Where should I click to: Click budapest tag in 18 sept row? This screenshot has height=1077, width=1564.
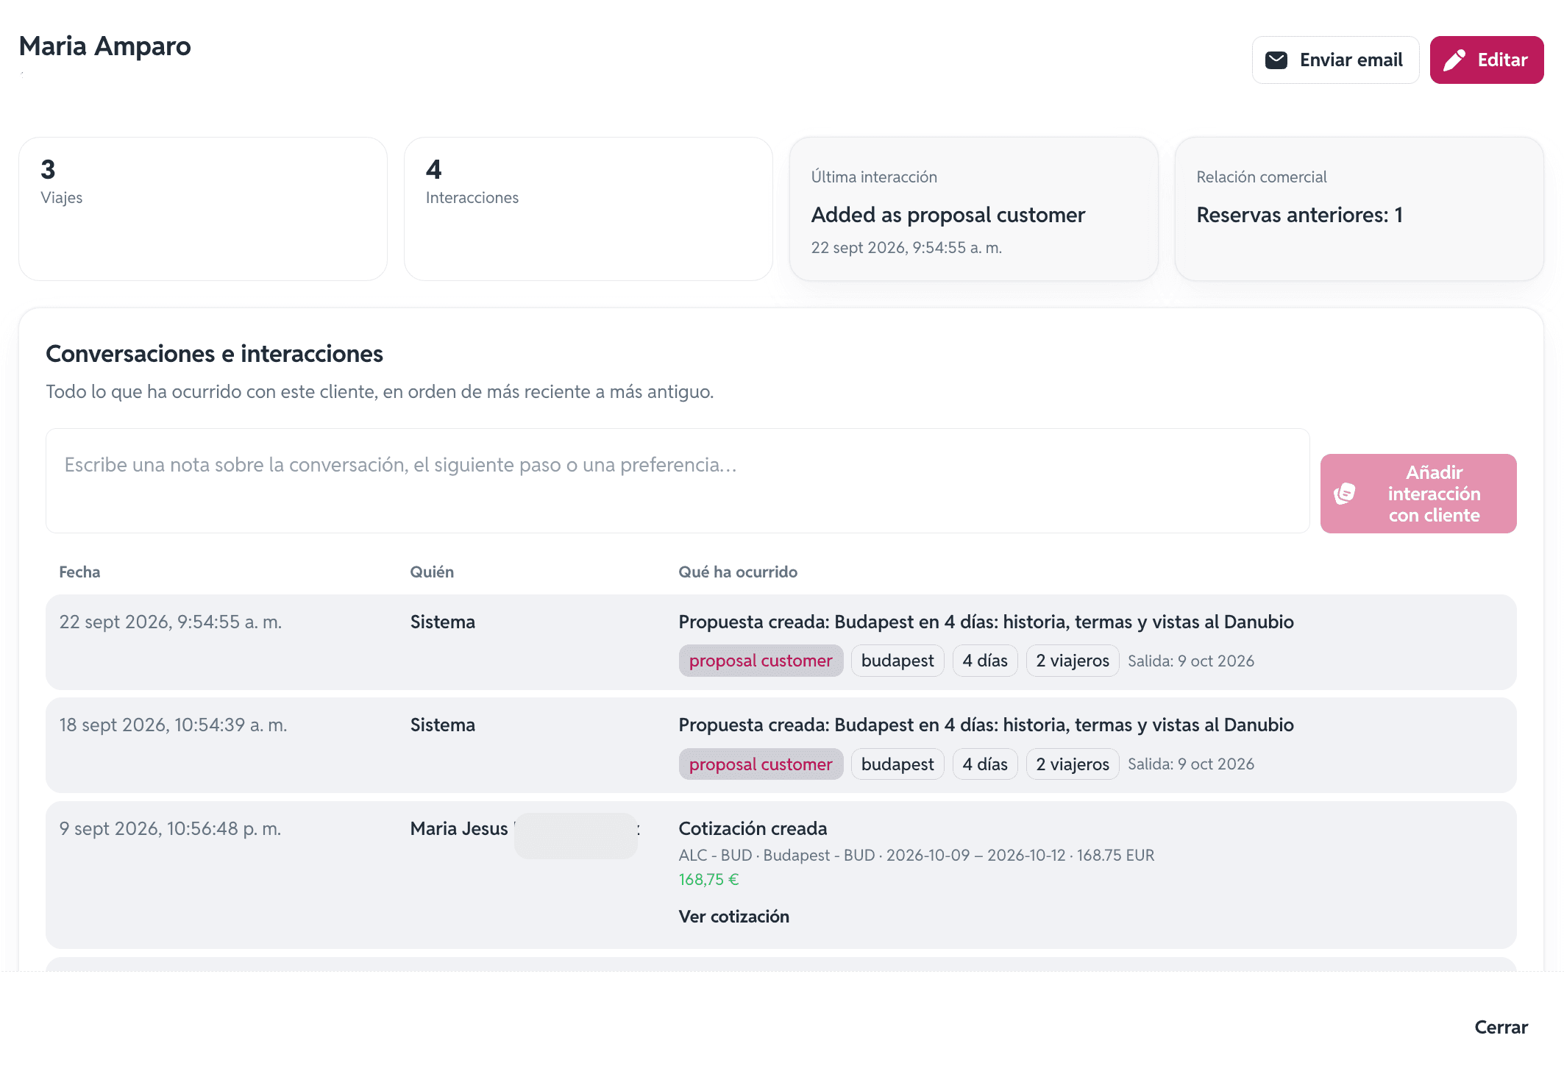897,764
